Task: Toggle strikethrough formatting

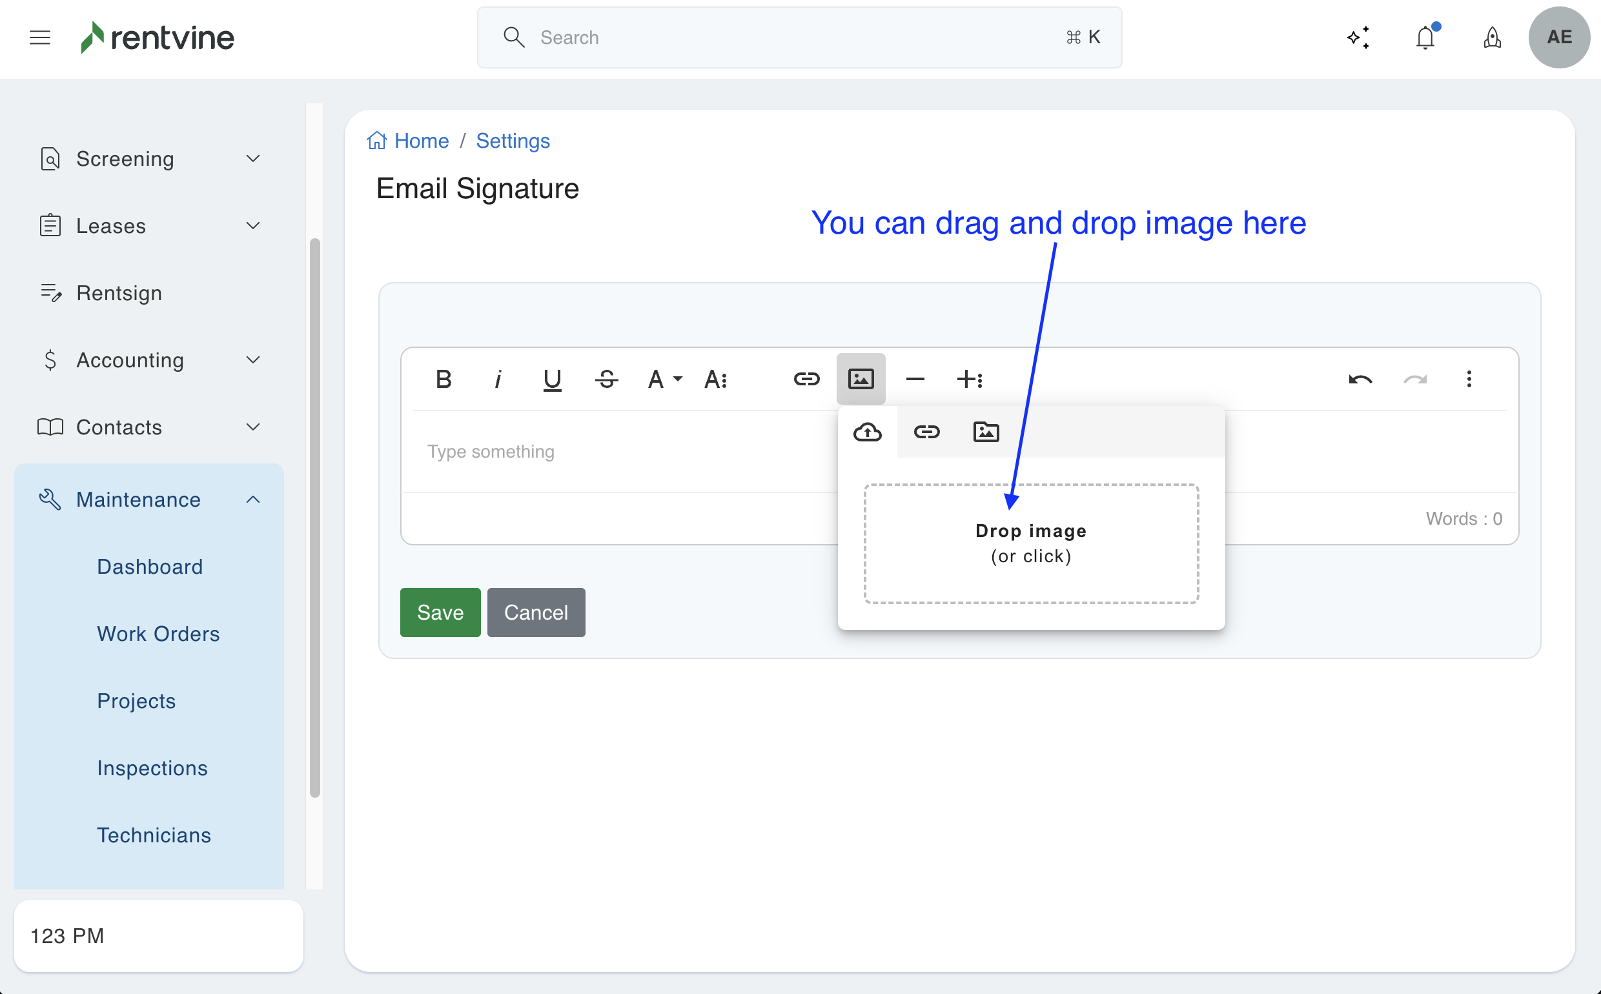Action: click(x=606, y=379)
